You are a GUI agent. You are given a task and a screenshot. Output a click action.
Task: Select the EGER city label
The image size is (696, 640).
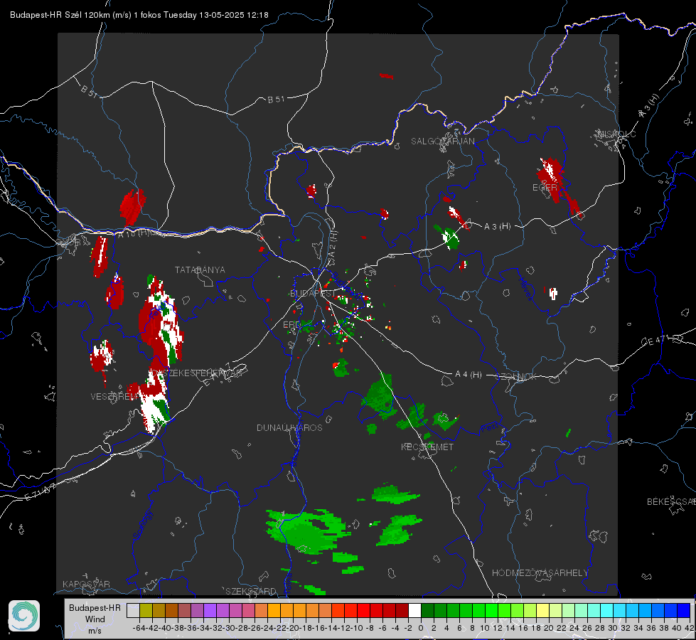point(545,188)
